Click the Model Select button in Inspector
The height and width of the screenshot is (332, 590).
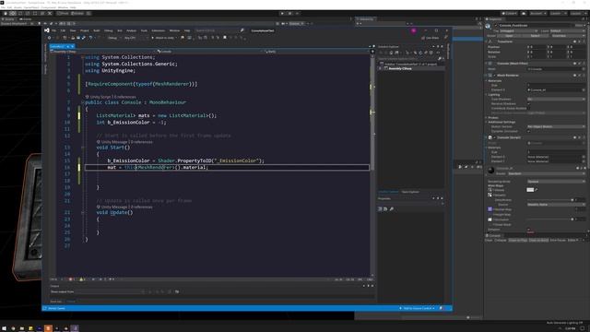tap(535, 36)
